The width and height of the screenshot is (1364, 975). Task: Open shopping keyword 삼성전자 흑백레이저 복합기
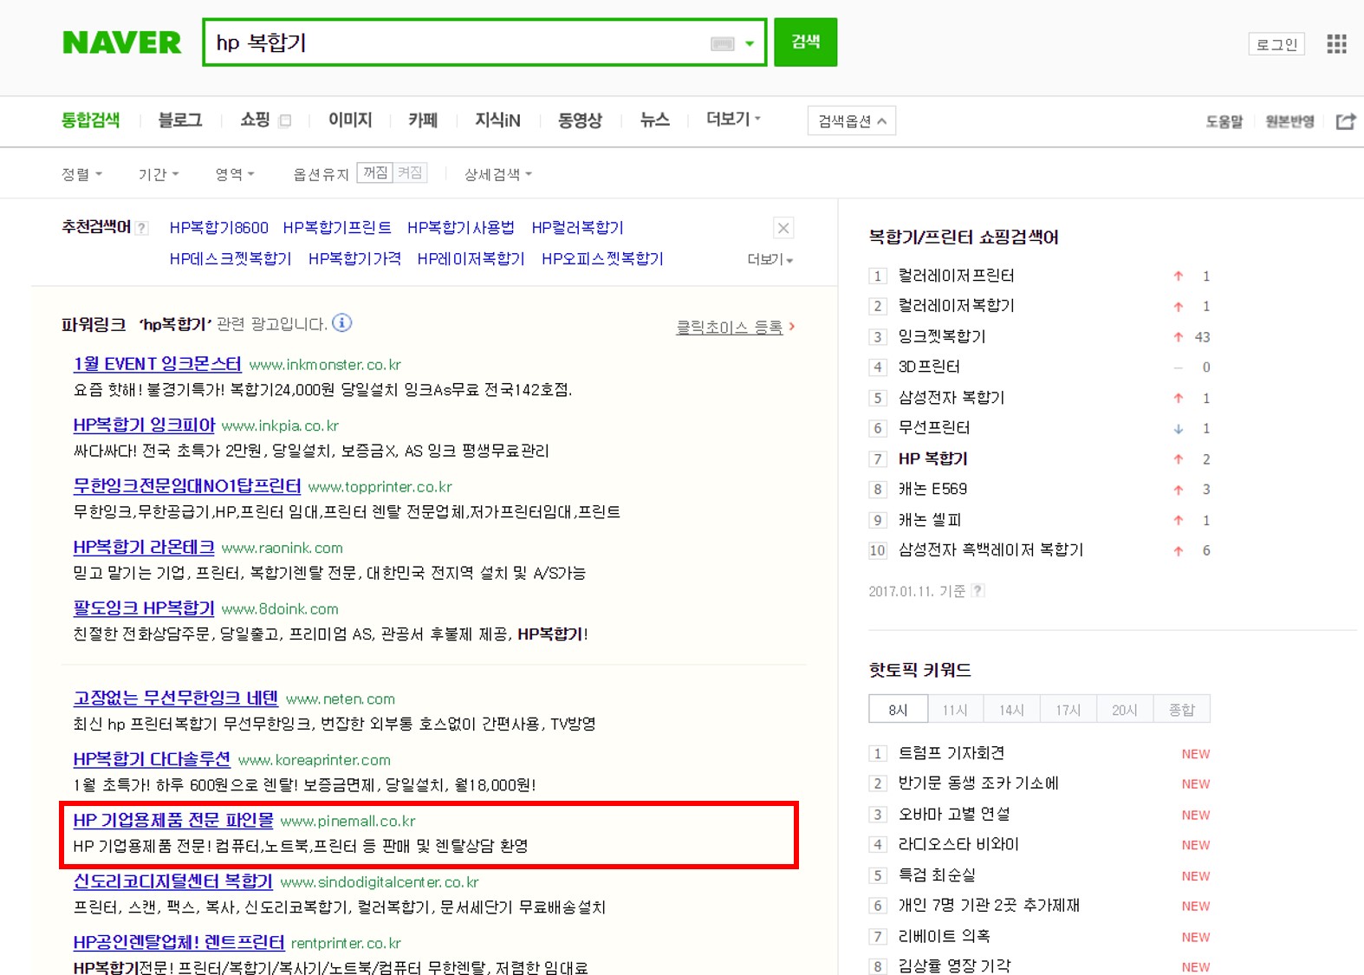[991, 549]
